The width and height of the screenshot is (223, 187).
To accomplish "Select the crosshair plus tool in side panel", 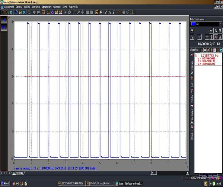I will [x=207, y=37].
